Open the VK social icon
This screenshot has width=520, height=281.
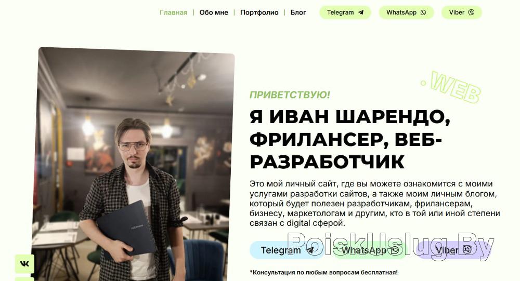[24, 264]
